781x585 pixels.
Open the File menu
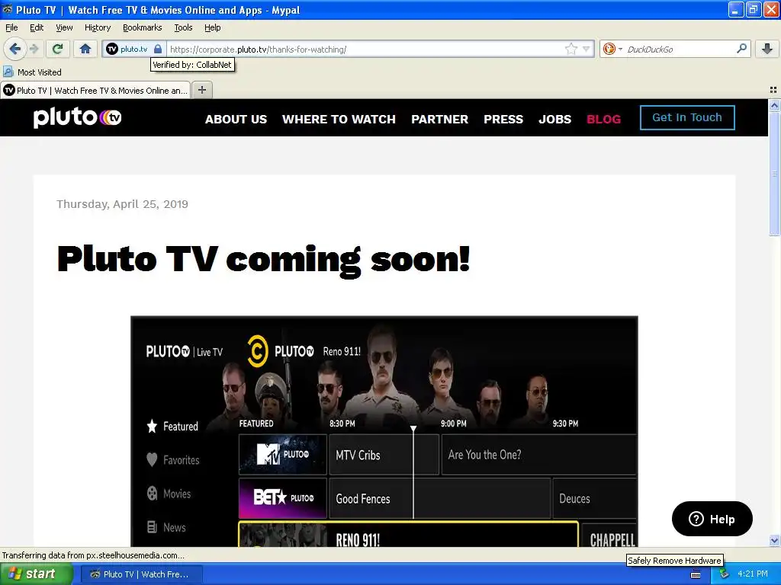(x=11, y=27)
